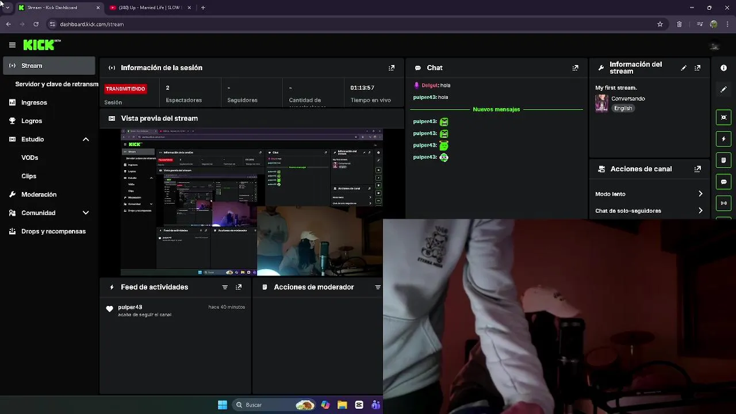Click the stream preview video
The image size is (736, 414).
pos(252,202)
